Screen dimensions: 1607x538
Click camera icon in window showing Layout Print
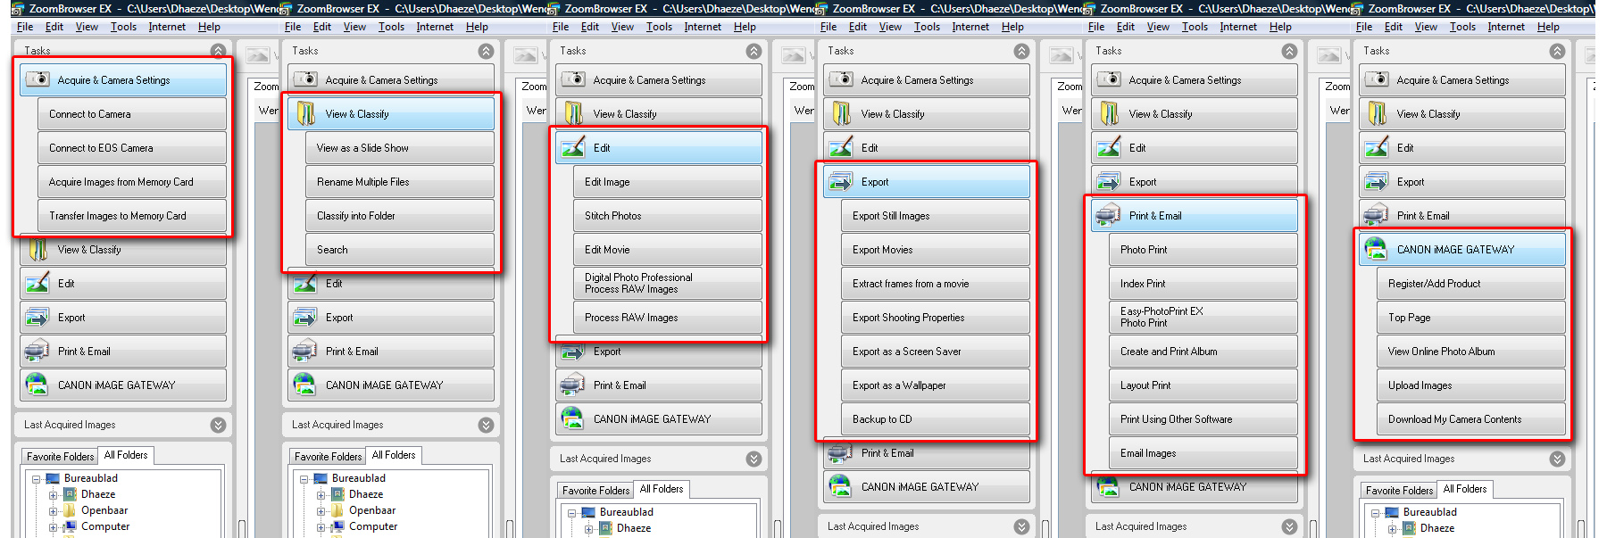coord(1109,79)
